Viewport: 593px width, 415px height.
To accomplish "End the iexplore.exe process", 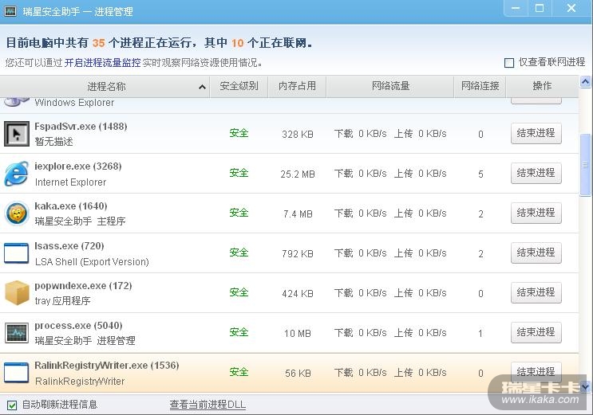I will point(536,173).
